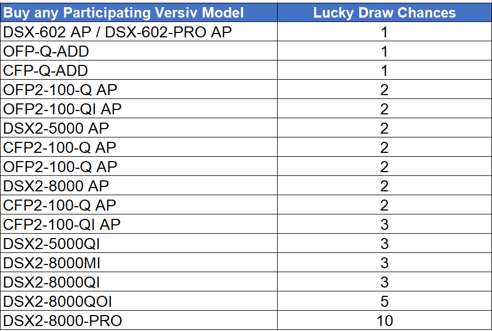Click the chances value 10 cell
This screenshot has height=331, width=492.
coord(385,321)
